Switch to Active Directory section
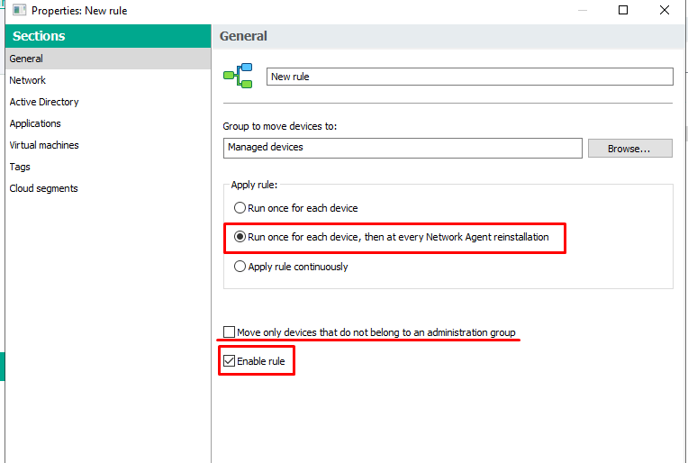688x463 pixels. [x=108, y=102]
